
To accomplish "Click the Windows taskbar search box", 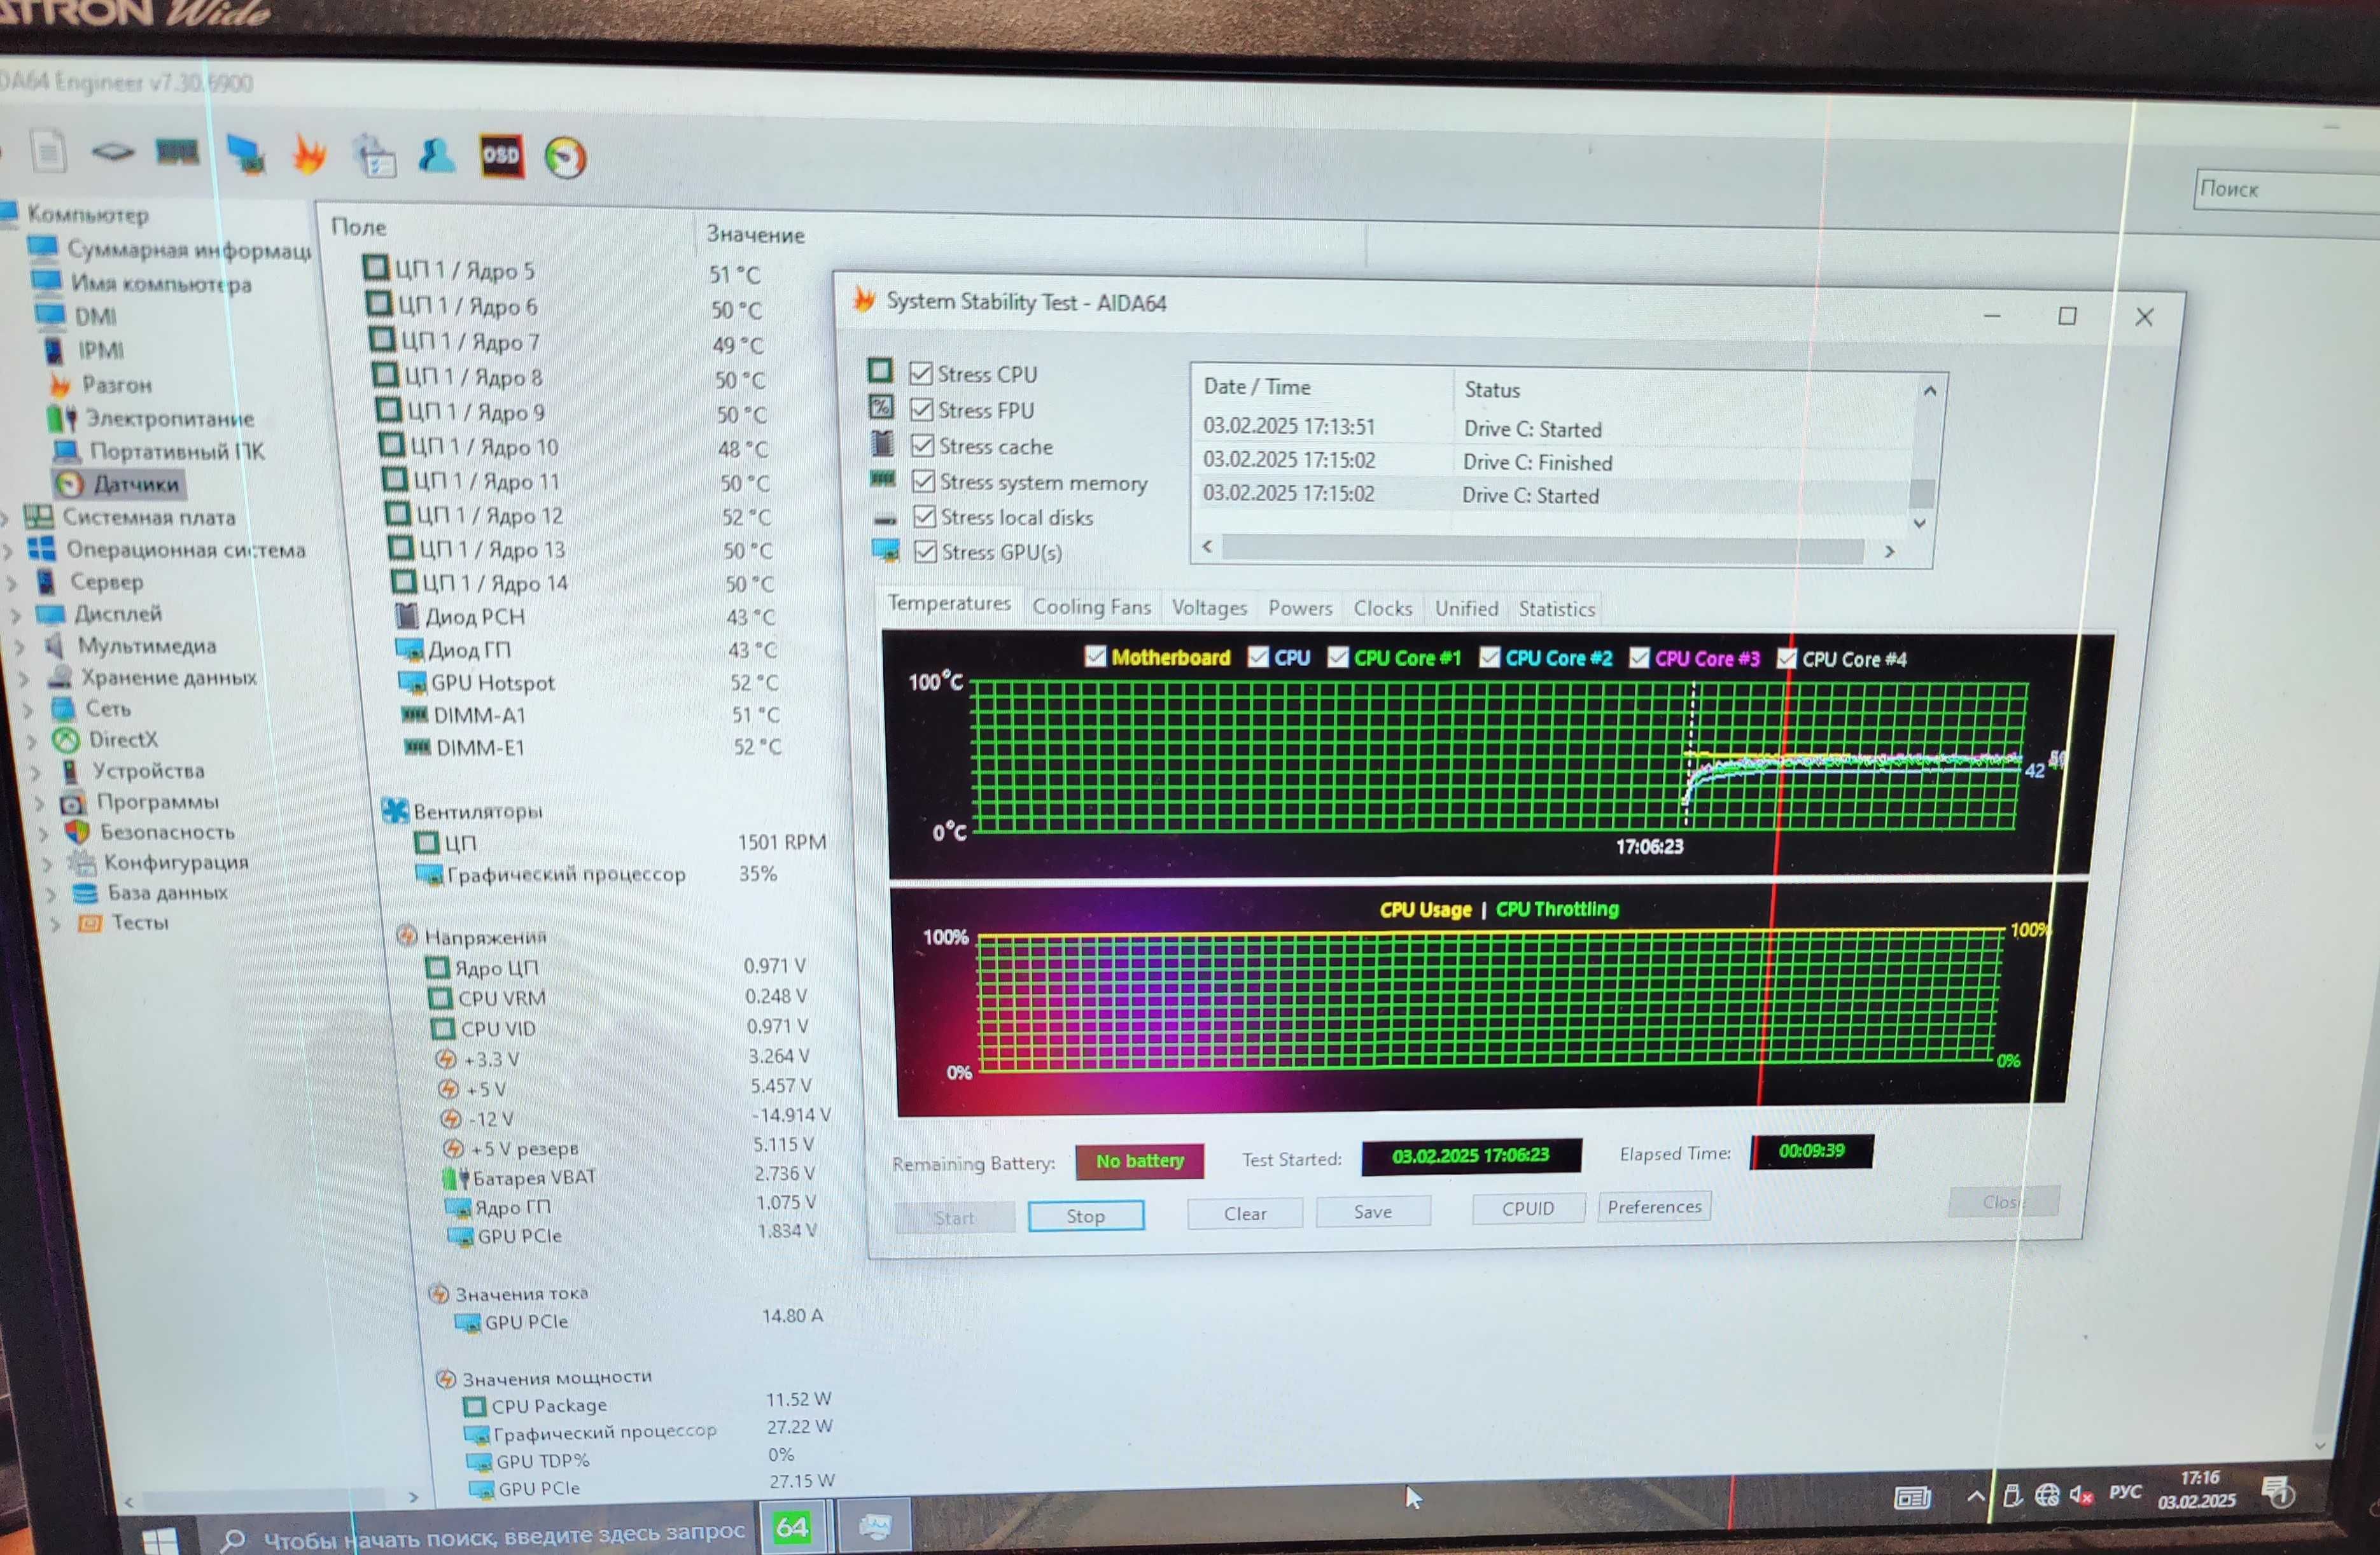I will coord(482,1534).
